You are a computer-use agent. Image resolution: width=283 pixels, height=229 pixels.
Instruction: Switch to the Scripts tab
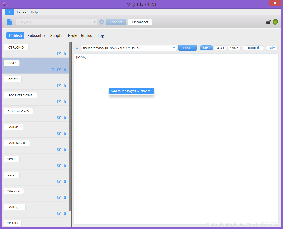[56, 36]
